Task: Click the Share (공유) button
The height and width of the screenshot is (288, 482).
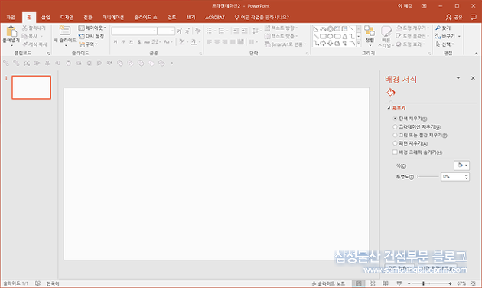Action: 454,17
